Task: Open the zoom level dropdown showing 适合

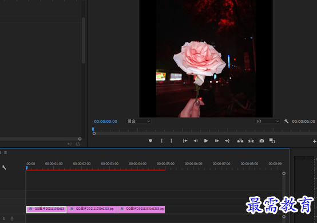Action: 138,121
